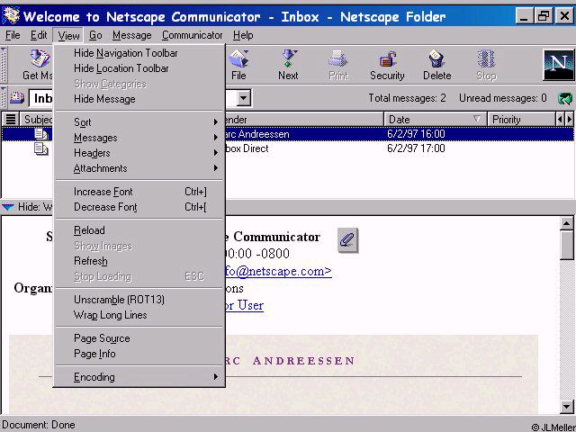576x432 pixels.
Task: Click the folder icon beside Inbox dropdown
Action: [x=16, y=98]
